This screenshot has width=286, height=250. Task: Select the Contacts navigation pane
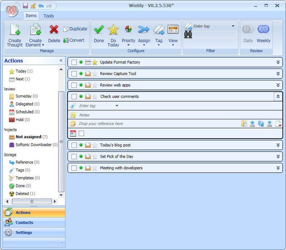click(34, 223)
